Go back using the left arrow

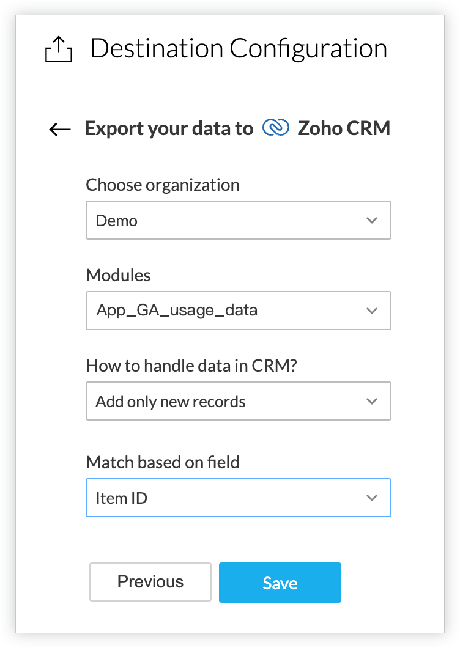60,129
